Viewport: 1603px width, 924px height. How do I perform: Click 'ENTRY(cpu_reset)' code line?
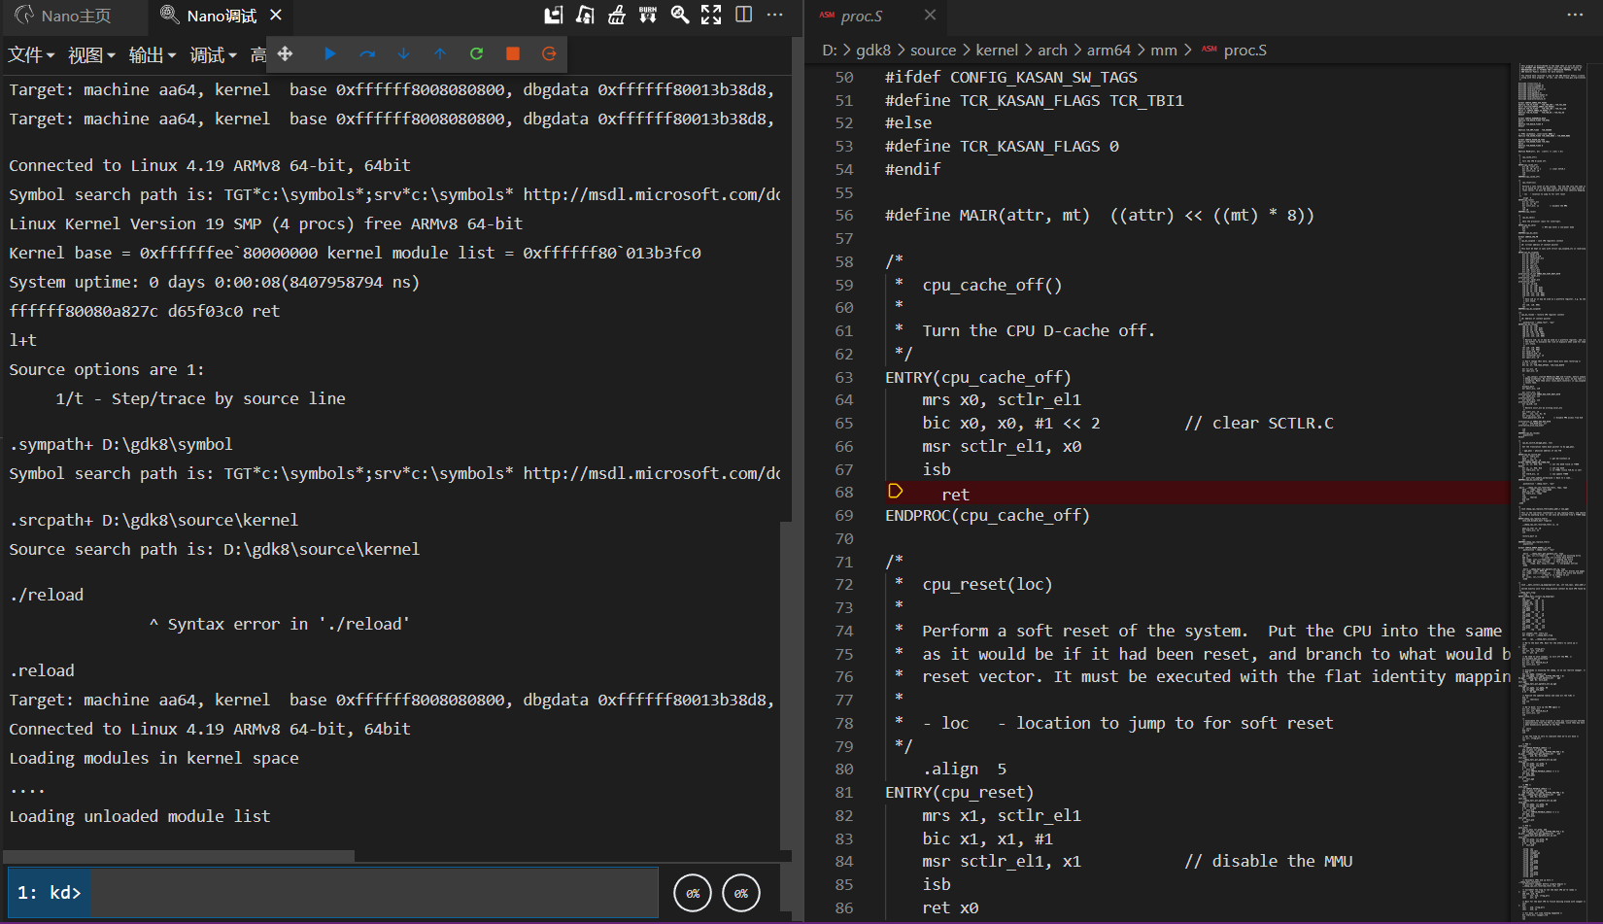[959, 793]
